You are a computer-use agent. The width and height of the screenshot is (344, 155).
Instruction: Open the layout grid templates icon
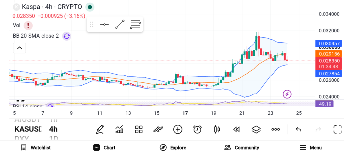click(139, 129)
